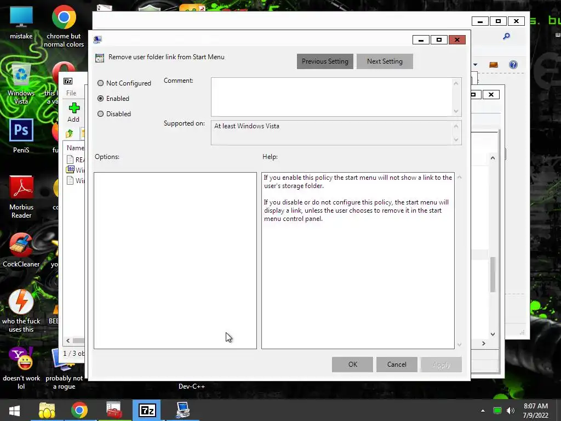Click the Up folder icon in 7-Zip

pos(70,134)
